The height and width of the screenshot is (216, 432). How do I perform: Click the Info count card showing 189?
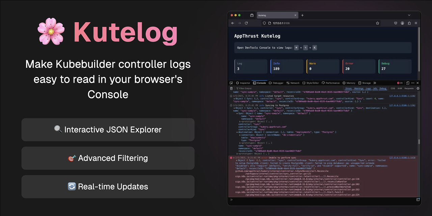[287, 66]
